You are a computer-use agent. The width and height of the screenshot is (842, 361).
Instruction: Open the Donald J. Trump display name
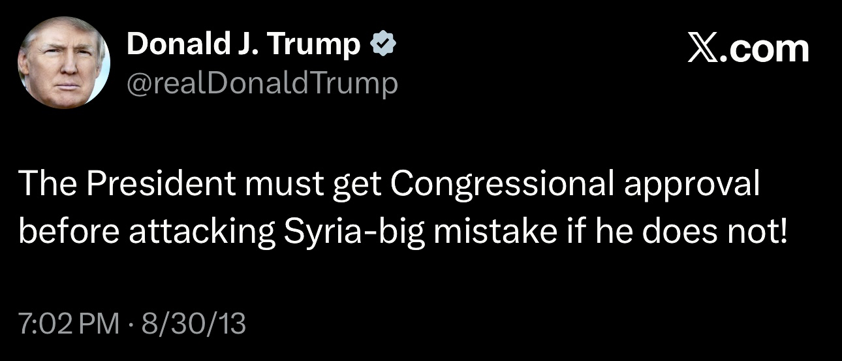(243, 45)
